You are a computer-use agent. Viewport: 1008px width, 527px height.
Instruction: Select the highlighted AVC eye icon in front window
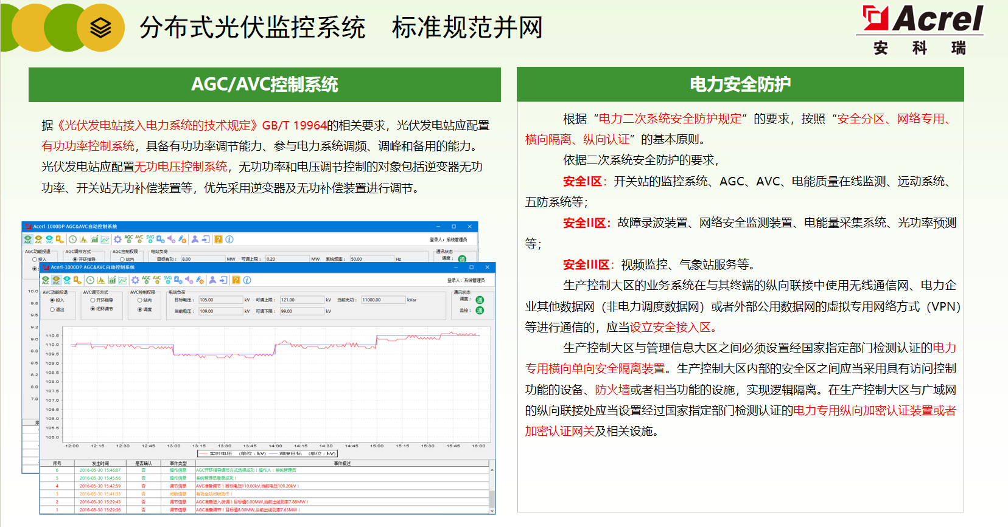tap(56, 280)
